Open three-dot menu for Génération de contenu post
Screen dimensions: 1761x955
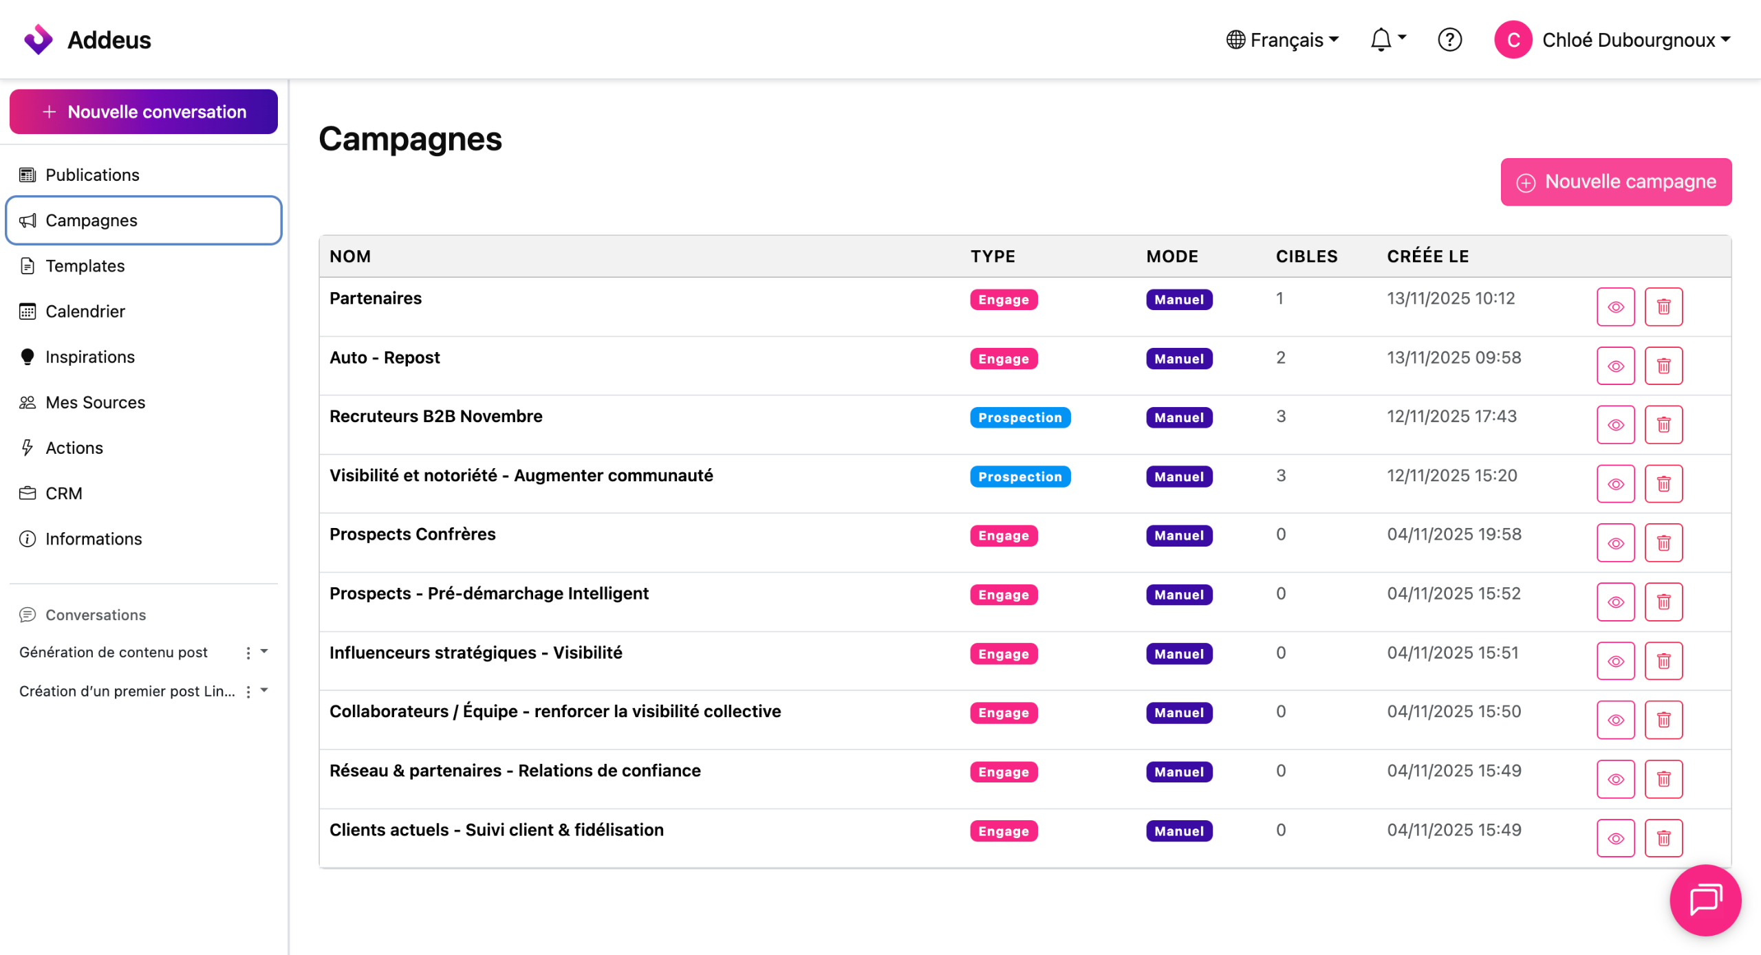[248, 652]
